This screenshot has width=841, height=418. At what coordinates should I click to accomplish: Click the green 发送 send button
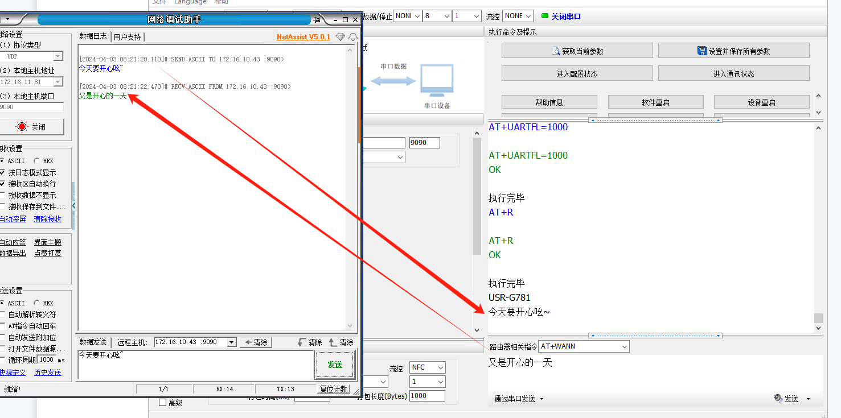pos(335,365)
